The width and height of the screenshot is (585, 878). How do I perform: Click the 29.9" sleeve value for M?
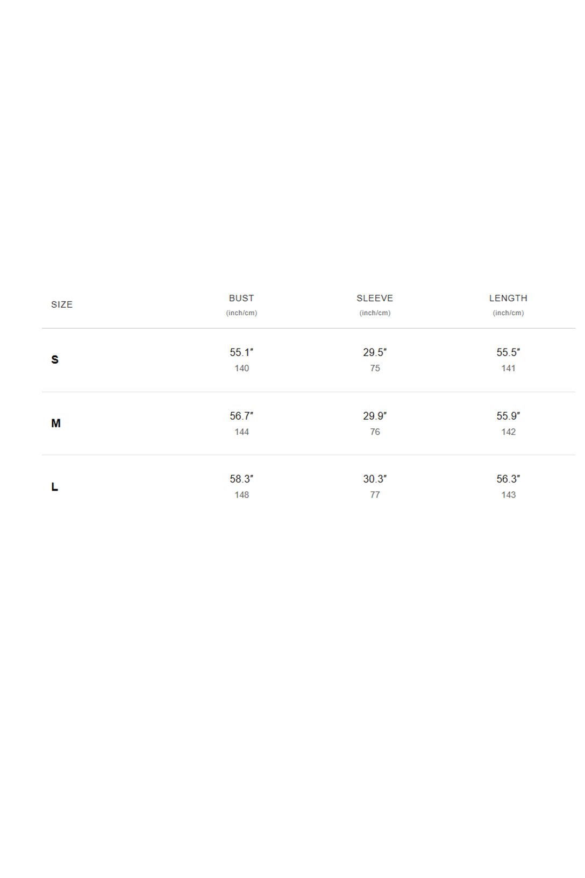coord(375,416)
